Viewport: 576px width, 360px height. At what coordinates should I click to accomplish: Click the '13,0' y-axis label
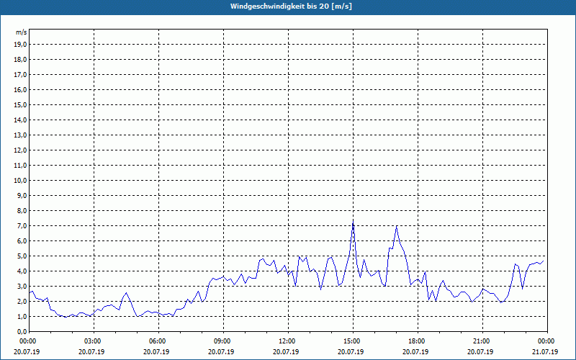click(x=20, y=135)
